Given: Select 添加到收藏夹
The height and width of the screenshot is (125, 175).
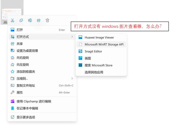Looking at the screenshot, I should tap(42, 71).
